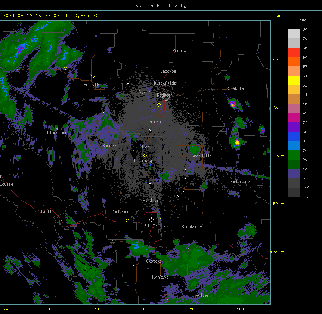
Task: Click the Lacombe city label
Action: 168,71
